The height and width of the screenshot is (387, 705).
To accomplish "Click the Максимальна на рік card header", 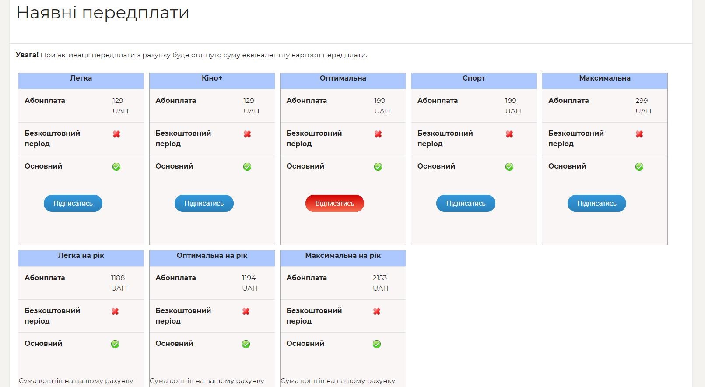I will [x=343, y=256].
